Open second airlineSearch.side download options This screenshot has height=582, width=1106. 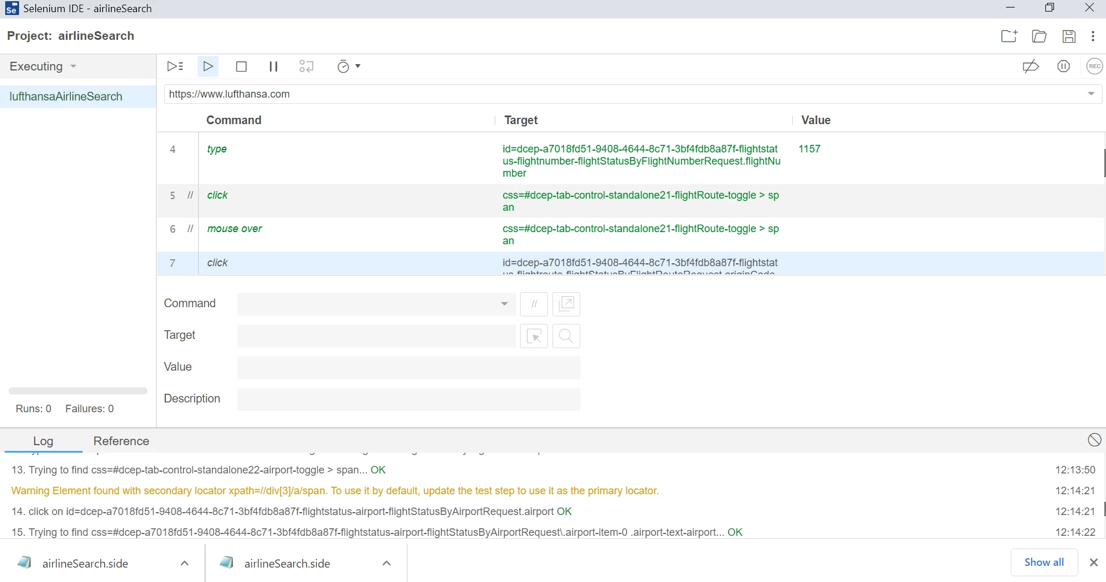[387, 563]
